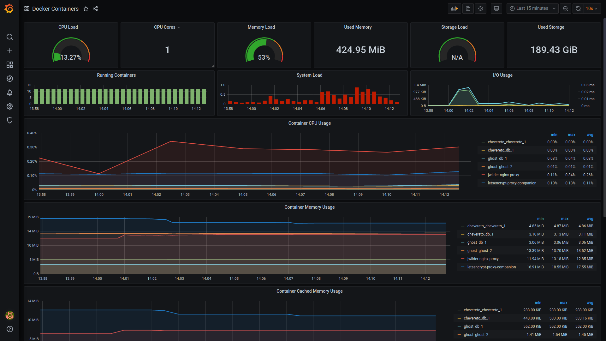Zoom out the time range with magnifier icon

click(x=565, y=9)
